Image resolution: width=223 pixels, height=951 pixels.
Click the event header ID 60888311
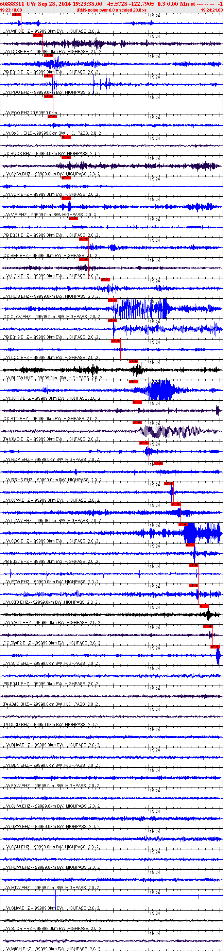13,4
